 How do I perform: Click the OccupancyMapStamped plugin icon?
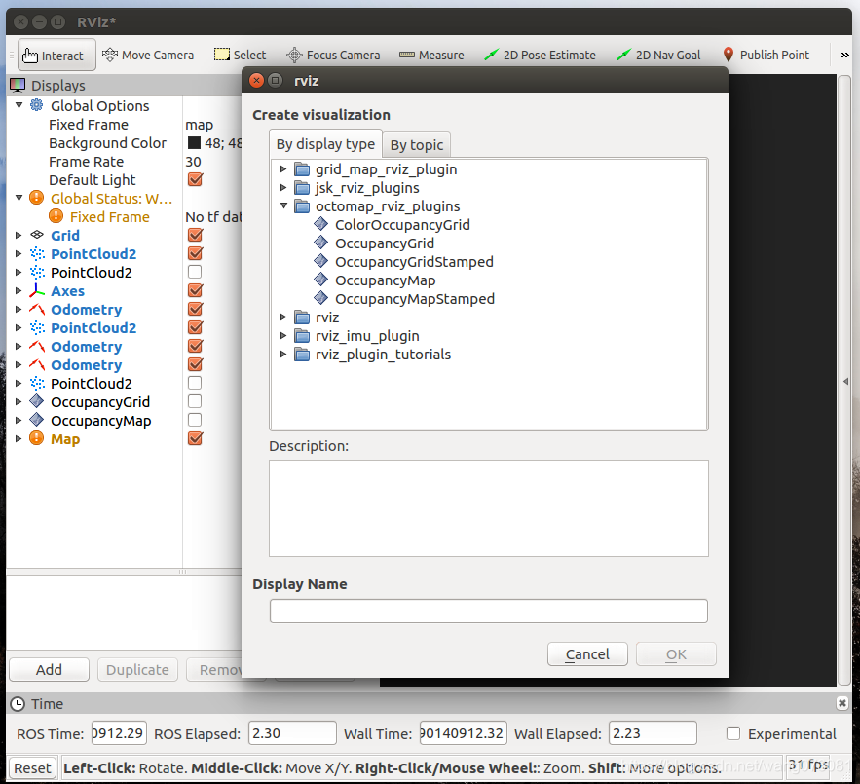(320, 298)
